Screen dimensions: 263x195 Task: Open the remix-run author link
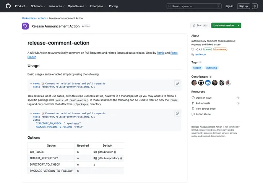(x=200, y=54)
